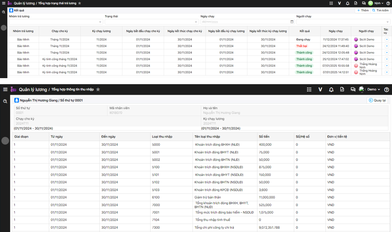Click the Đang chạy status cell

click(303, 40)
